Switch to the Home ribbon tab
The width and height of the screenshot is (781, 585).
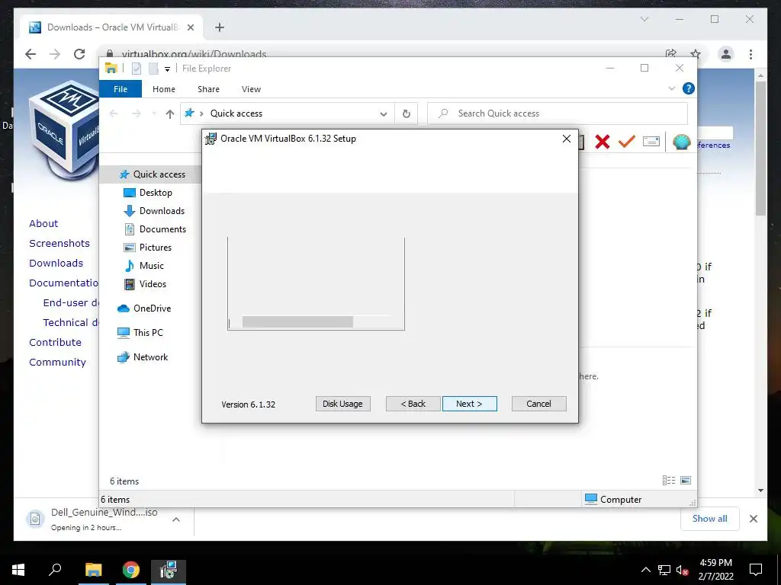click(x=164, y=89)
